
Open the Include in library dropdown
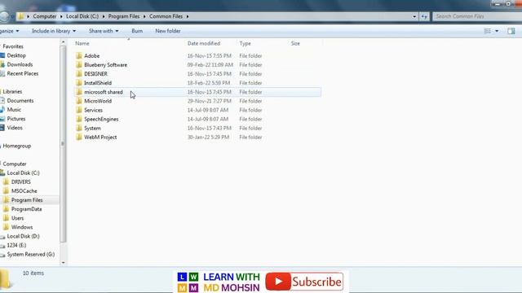[x=54, y=31]
